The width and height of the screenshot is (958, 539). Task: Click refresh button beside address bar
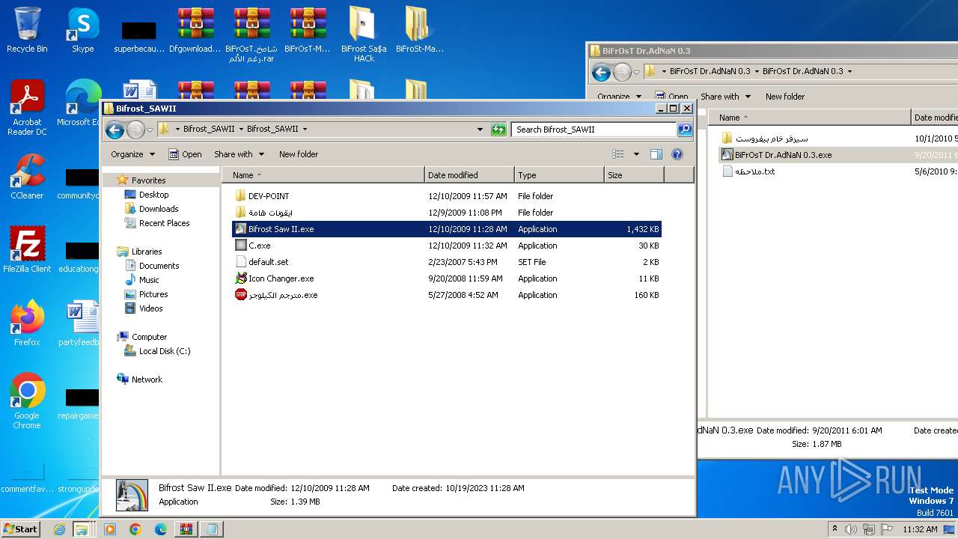coord(498,130)
